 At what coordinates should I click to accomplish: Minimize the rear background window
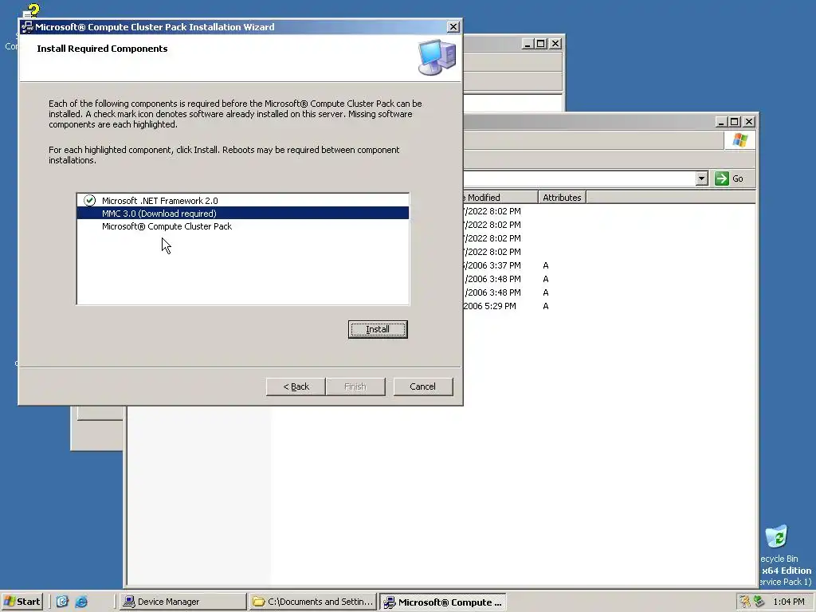click(x=528, y=44)
